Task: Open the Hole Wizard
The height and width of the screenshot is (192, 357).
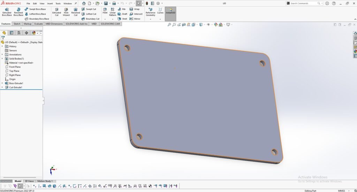Action: coord(66,12)
